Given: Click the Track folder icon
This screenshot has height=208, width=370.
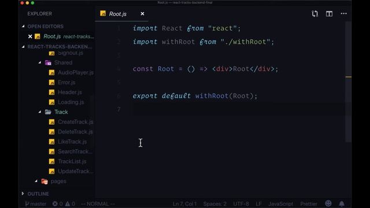Looking at the screenshot, I should click(48, 112).
